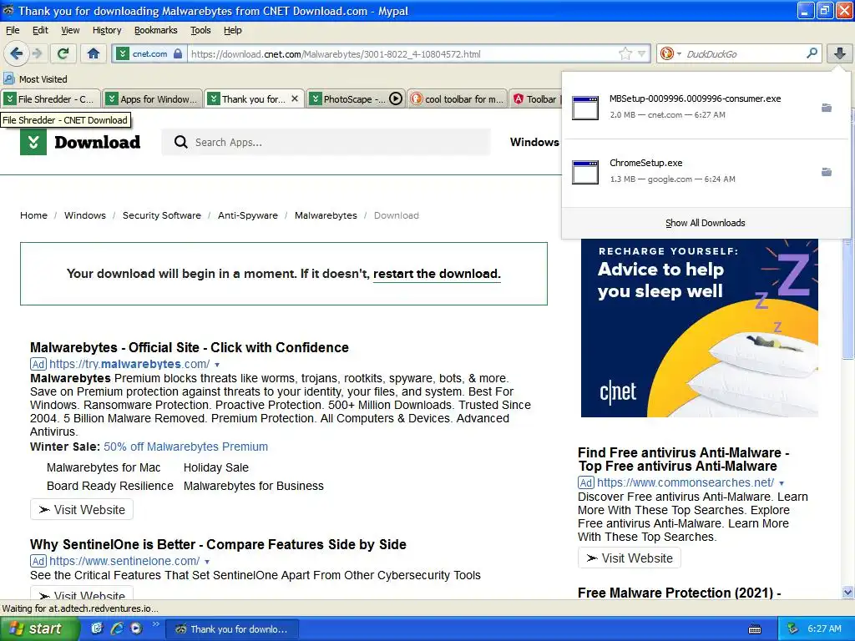
Task: Click the search magnifier in DuckDuckGo box
Action: pos(812,53)
